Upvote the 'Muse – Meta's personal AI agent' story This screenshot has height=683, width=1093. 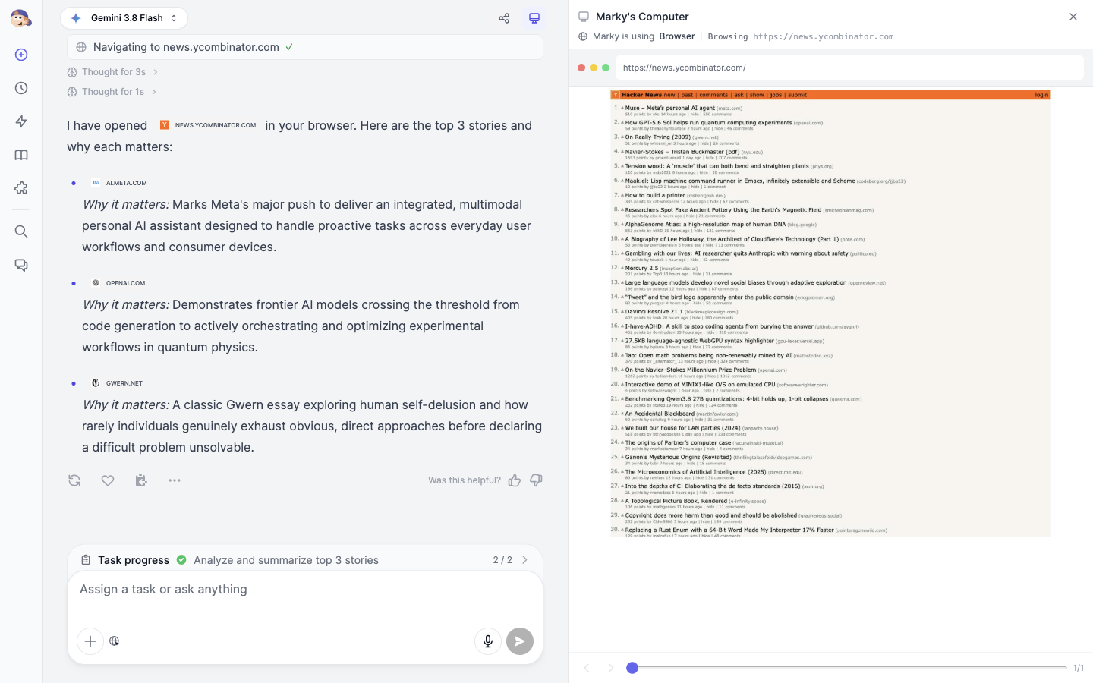pyautogui.click(x=622, y=108)
